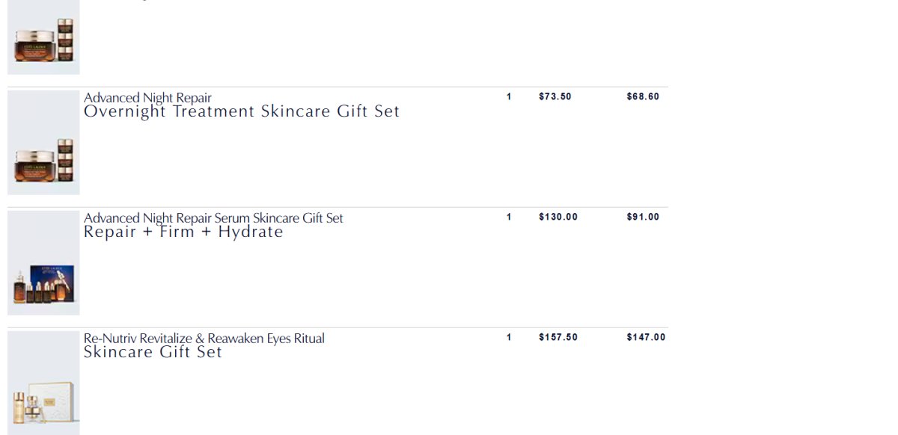
Task: Click the Advanced Night Repair subtitle above Overnight Treatment
Action: pos(147,98)
